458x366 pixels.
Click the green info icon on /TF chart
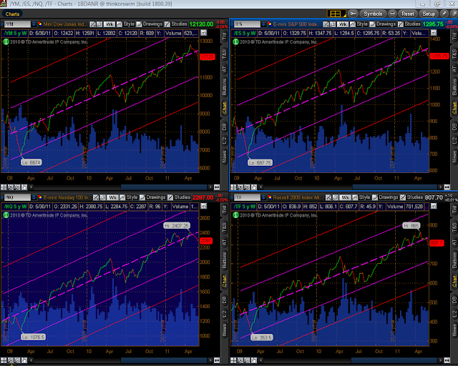coord(235,215)
